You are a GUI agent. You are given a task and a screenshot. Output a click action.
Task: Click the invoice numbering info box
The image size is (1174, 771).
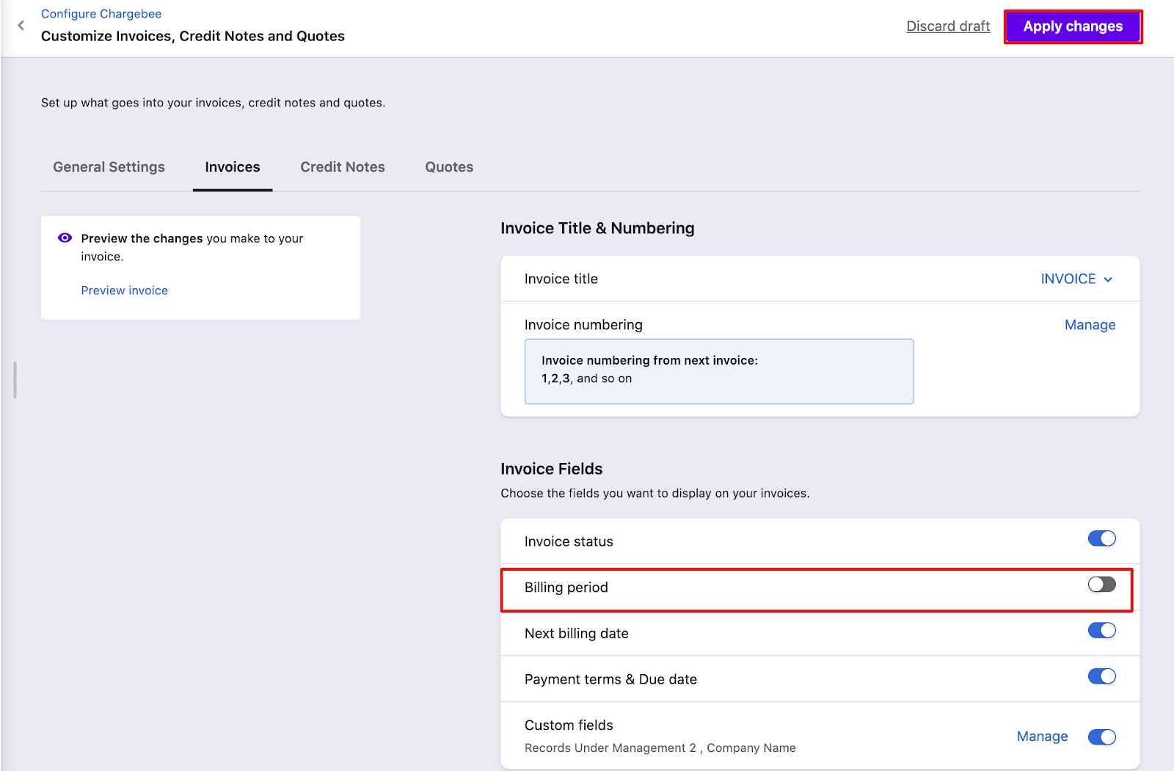coord(719,371)
